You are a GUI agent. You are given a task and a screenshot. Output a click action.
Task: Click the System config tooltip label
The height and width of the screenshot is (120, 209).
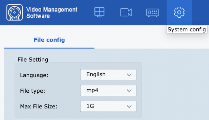(x=187, y=30)
